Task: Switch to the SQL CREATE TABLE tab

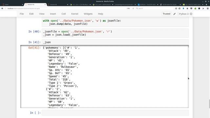Action: pyautogui.click(x=193, y=5)
